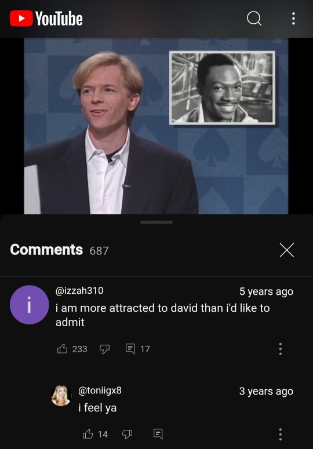View the 17 replies on @izzah310's comment
Screen dimensions: 313x449
pos(137,349)
